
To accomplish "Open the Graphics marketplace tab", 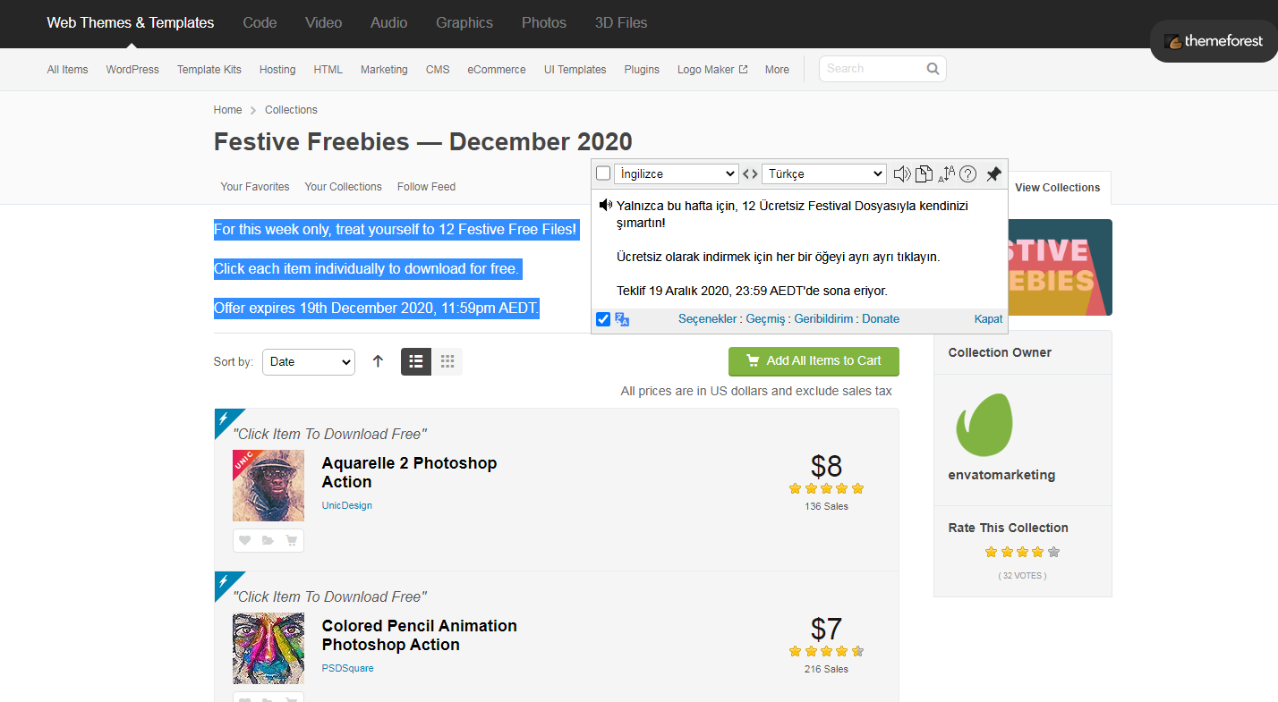I will tap(464, 22).
